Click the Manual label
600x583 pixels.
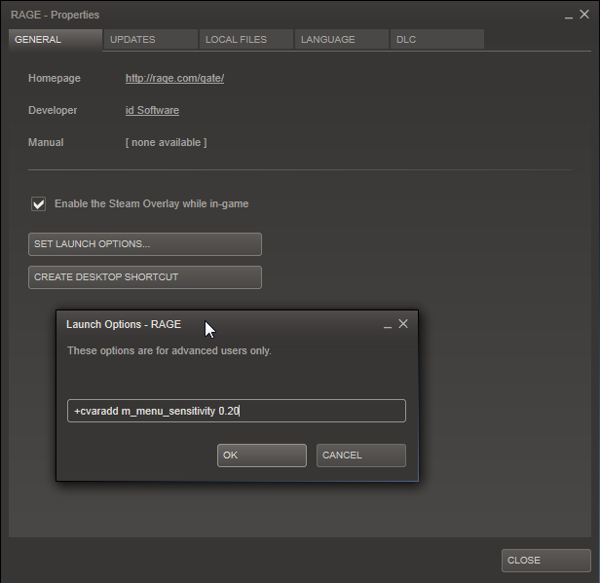(46, 143)
